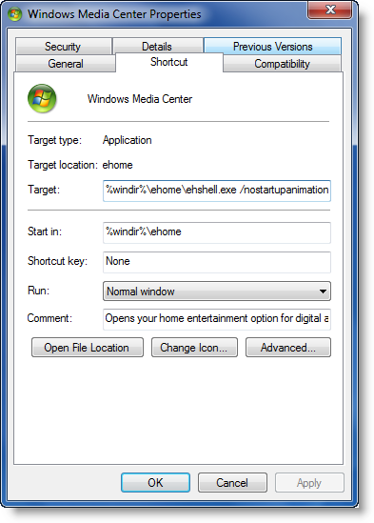Click inside the Comment text field
The width and height of the screenshot is (374, 523).
coord(217,319)
